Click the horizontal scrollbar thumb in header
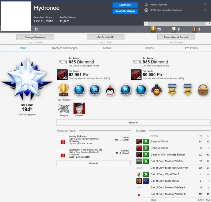This screenshot has height=202, width=211. tap(177, 24)
